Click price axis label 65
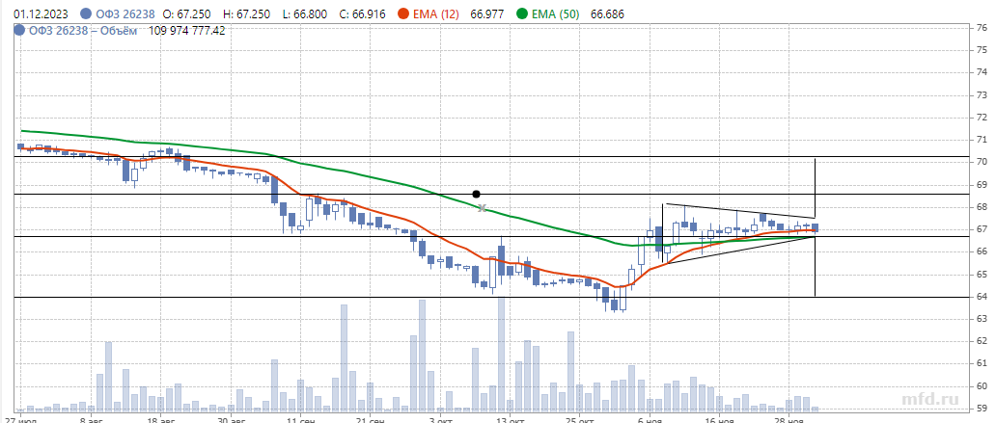This screenshot has height=423, width=996. tap(982, 274)
